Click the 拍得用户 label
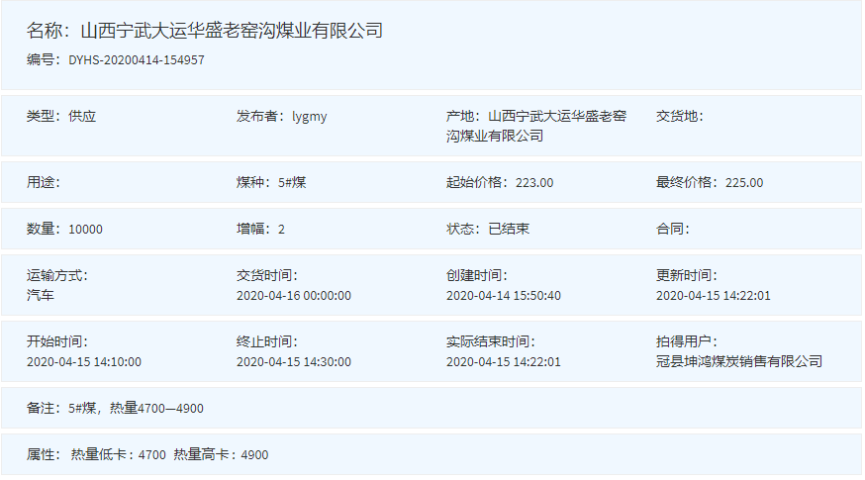This screenshot has width=865, height=480. click(686, 341)
